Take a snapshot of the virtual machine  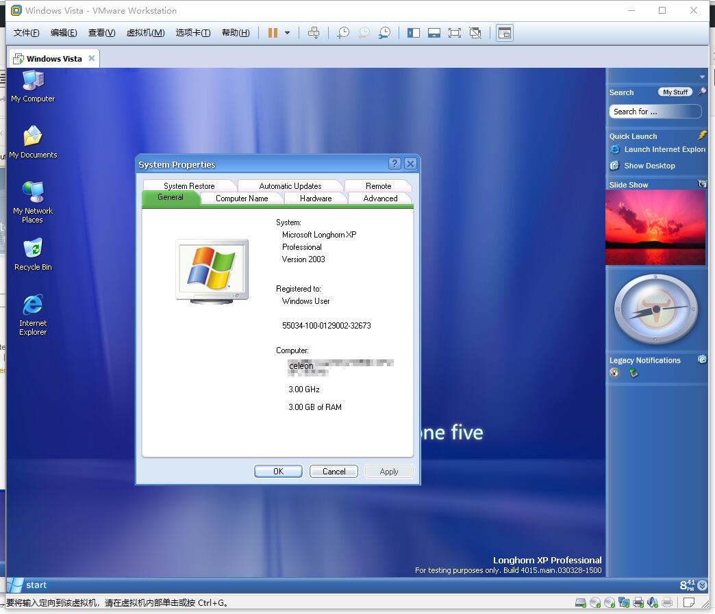(x=343, y=33)
